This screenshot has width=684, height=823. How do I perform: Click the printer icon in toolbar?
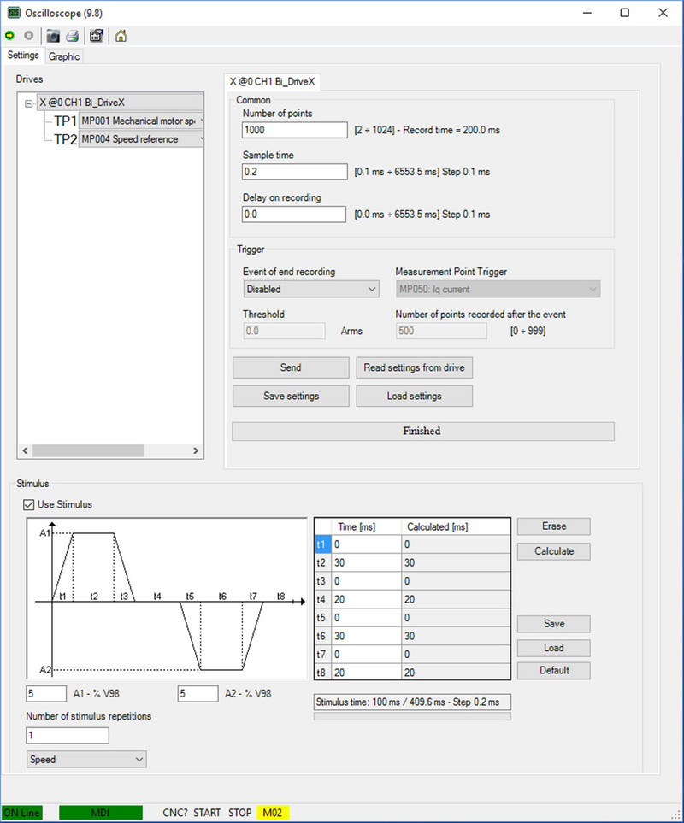pos(73,36)
